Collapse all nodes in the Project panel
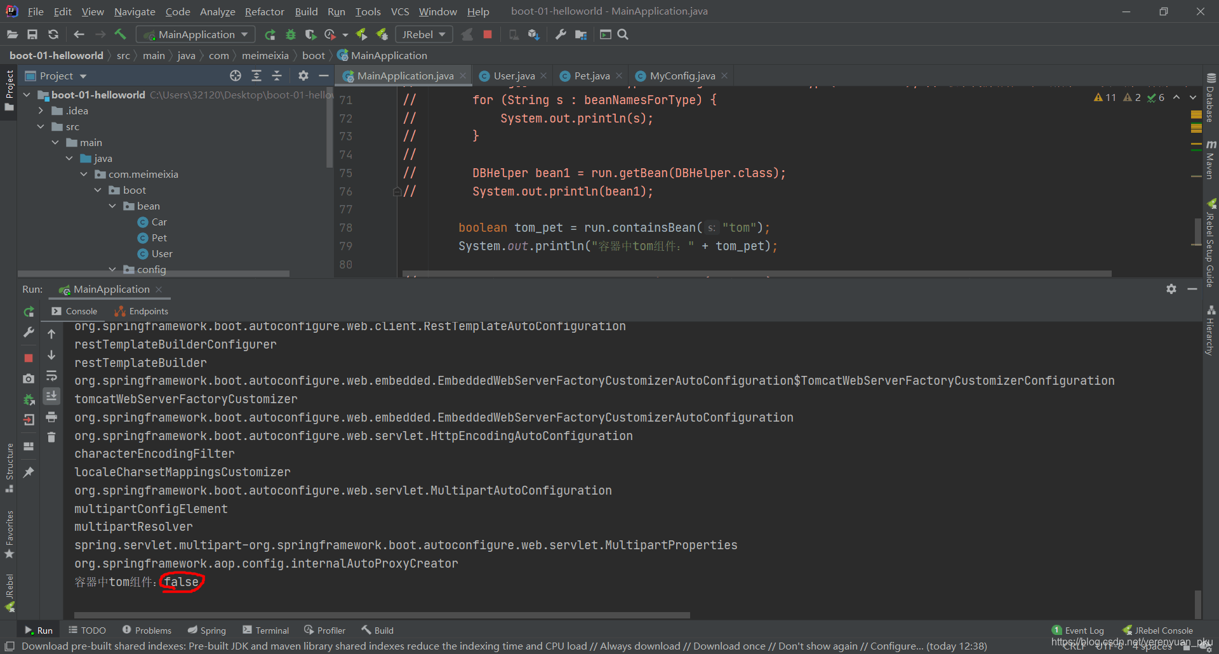This screenshot has height=654, width=1219. 277,76
